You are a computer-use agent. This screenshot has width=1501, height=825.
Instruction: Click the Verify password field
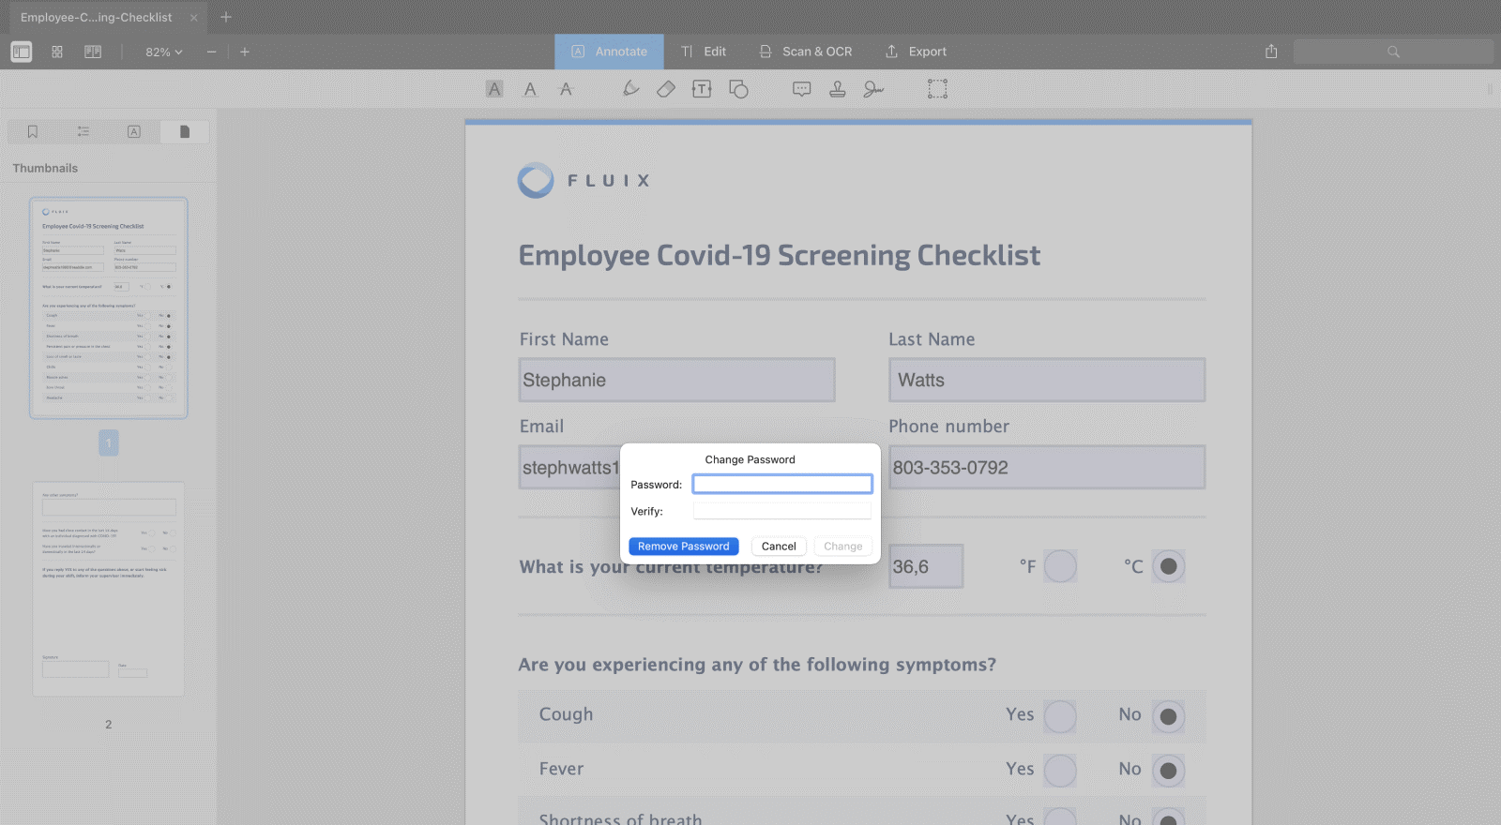coord(781,511)
